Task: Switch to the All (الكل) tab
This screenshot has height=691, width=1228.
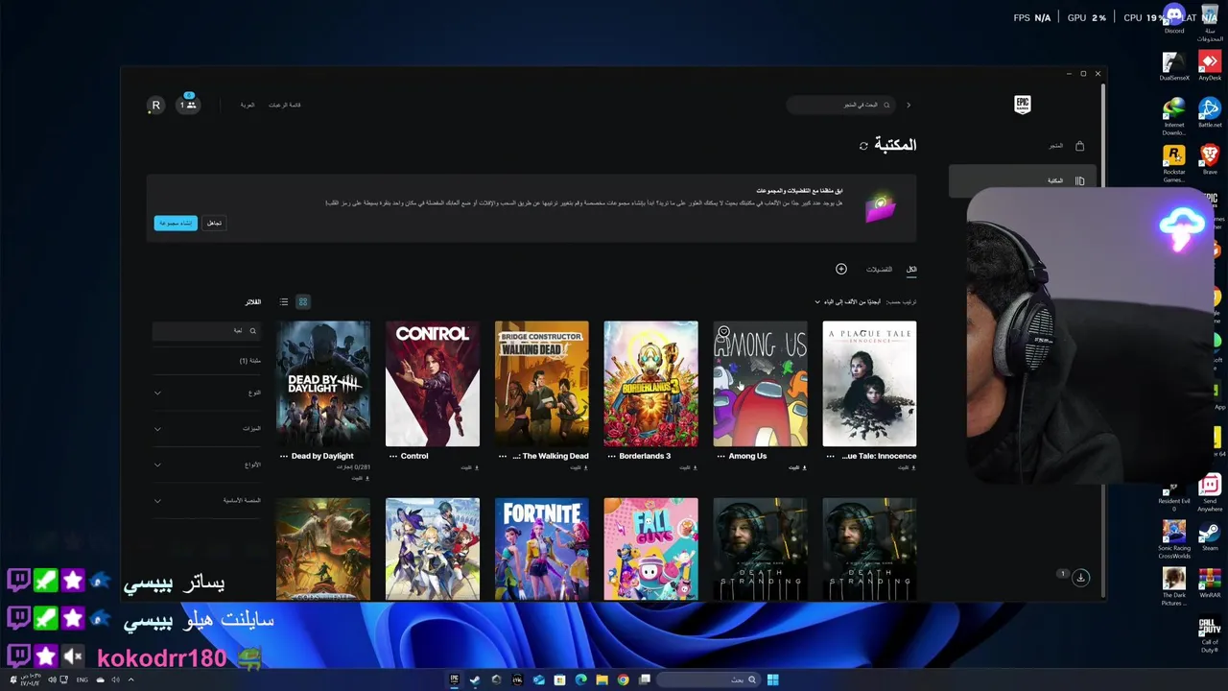Action: tap(911, 270)
